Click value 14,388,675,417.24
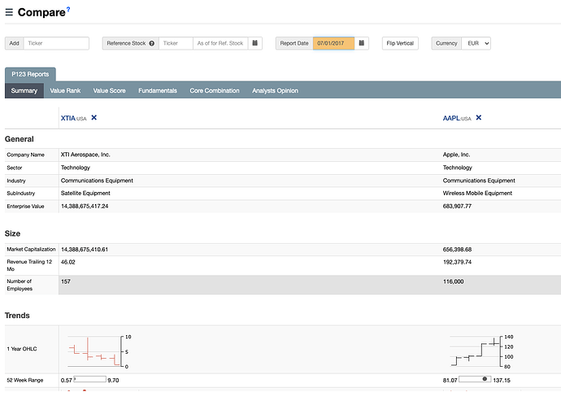Image resolution: width=561 pixels, height=401 pixels. point(85,207)
